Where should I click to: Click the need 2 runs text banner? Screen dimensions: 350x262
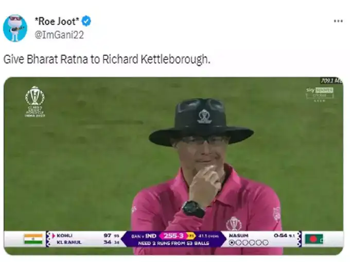click(x=173, y=243)
